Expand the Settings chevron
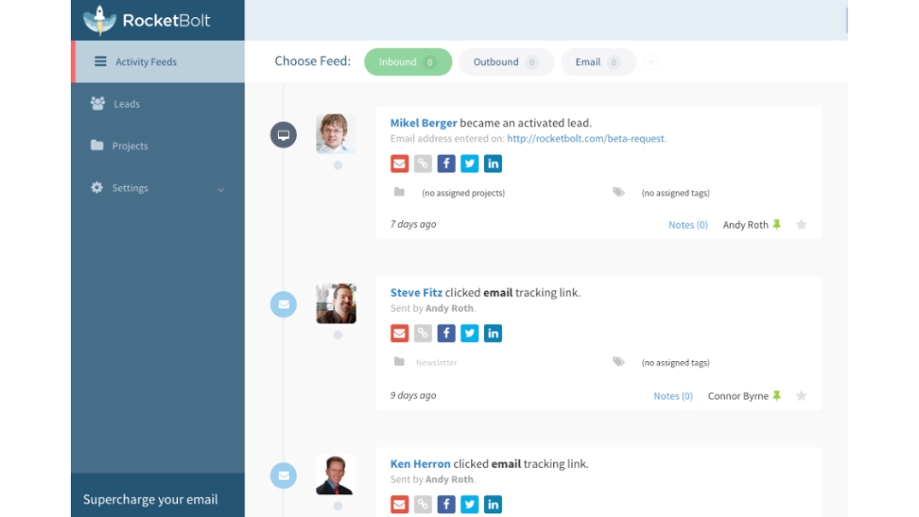 pos(221,190)
